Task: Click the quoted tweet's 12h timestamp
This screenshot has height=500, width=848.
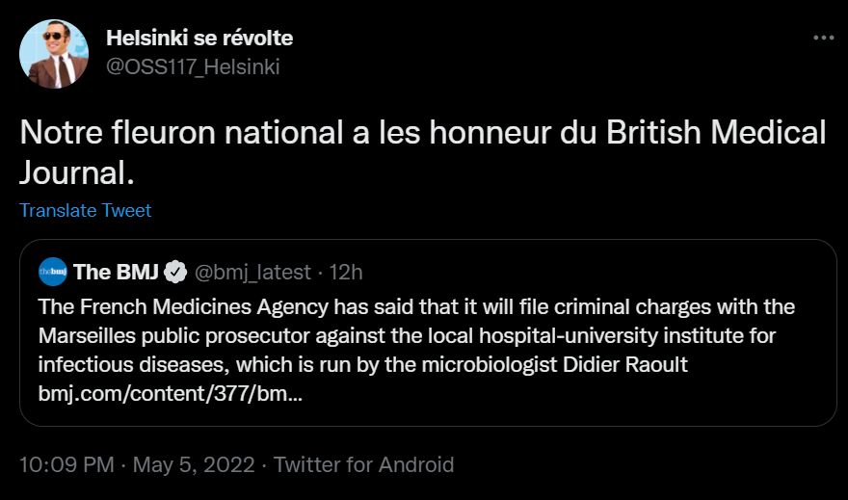Action: (346, 273)
